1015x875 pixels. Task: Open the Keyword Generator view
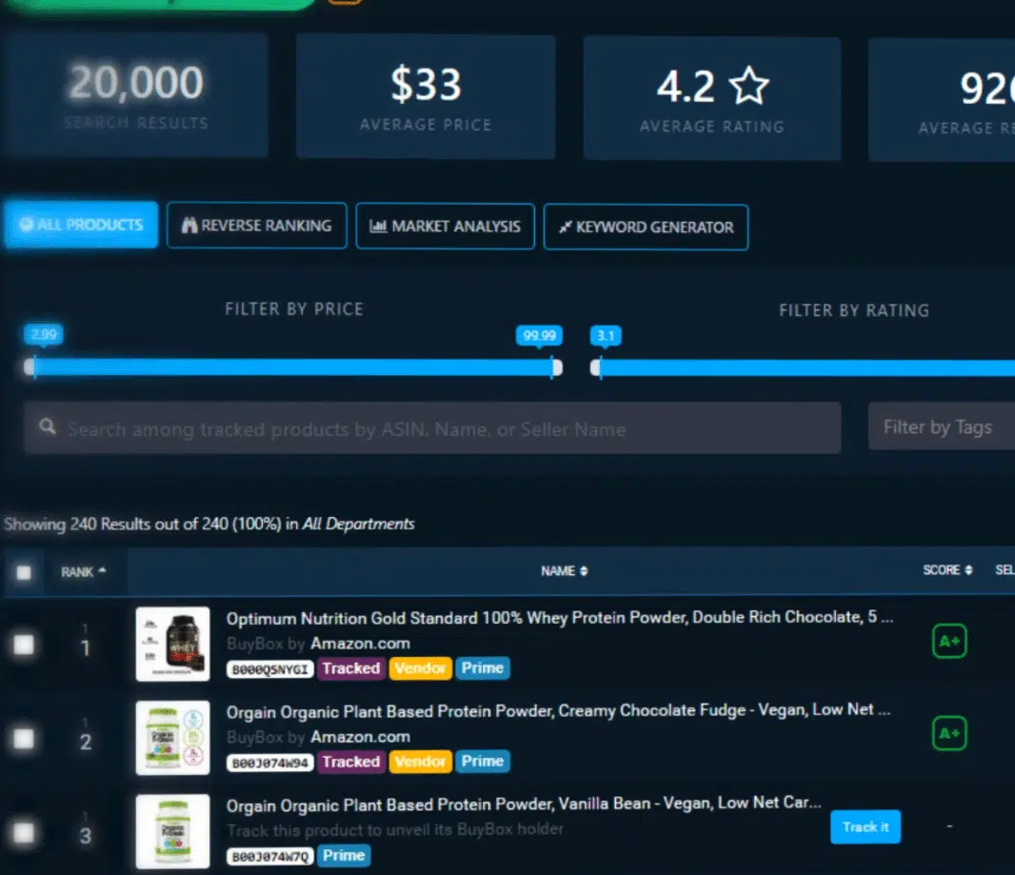646,228
